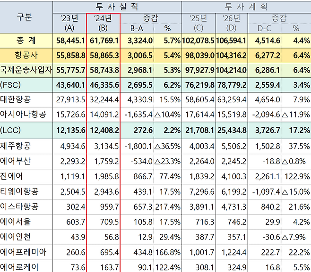Click the 진에어 percent 122.9%
The height and width of the screenshot is (272, 311).
[x=297, y=176]
